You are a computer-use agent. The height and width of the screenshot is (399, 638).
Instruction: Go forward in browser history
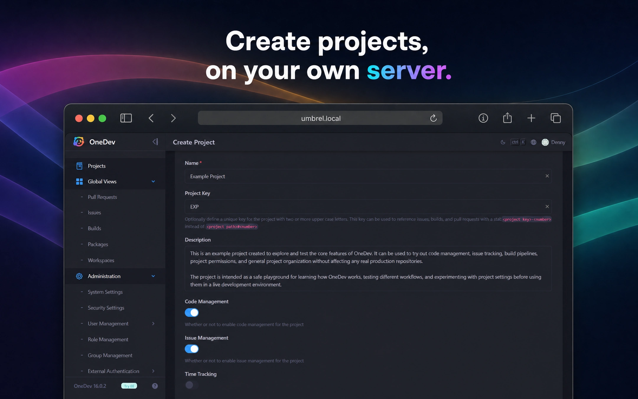(173, 118)
